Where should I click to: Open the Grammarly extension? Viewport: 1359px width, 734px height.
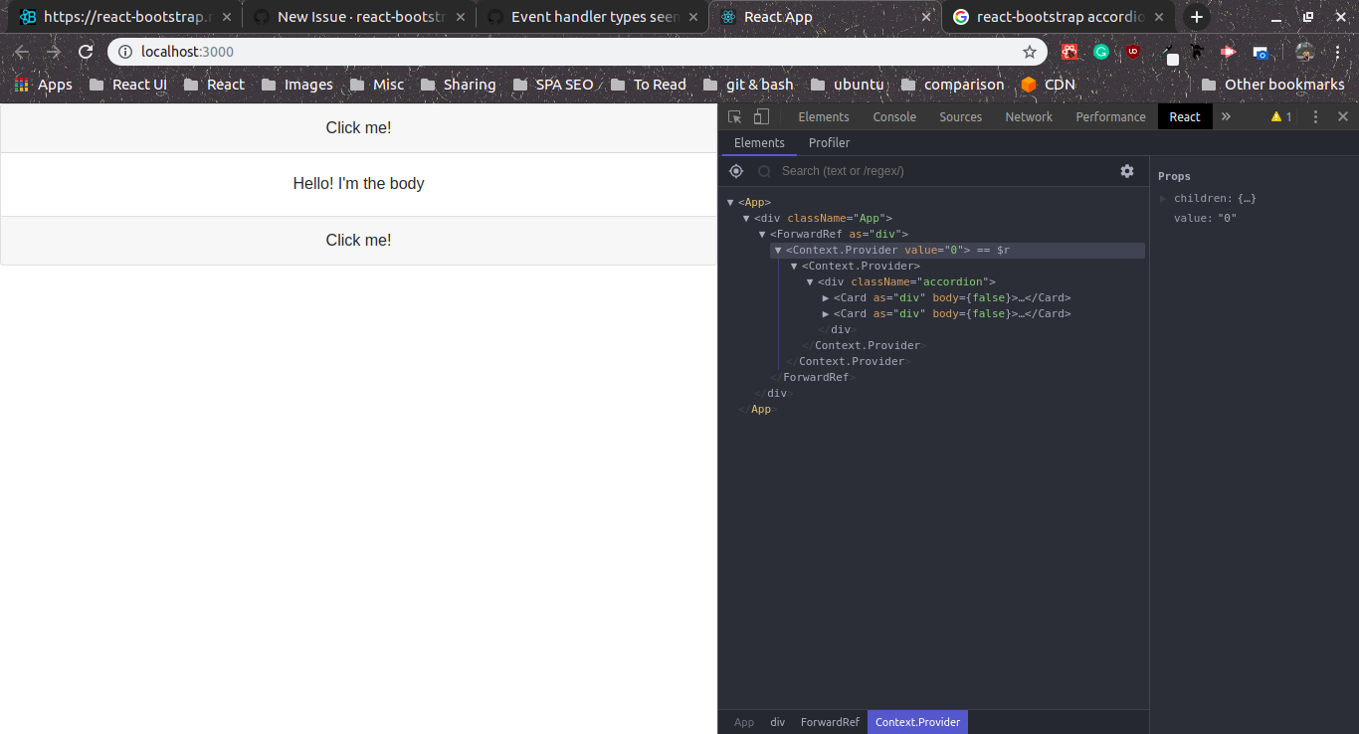pyautogui.click(x=1100, y=51)
